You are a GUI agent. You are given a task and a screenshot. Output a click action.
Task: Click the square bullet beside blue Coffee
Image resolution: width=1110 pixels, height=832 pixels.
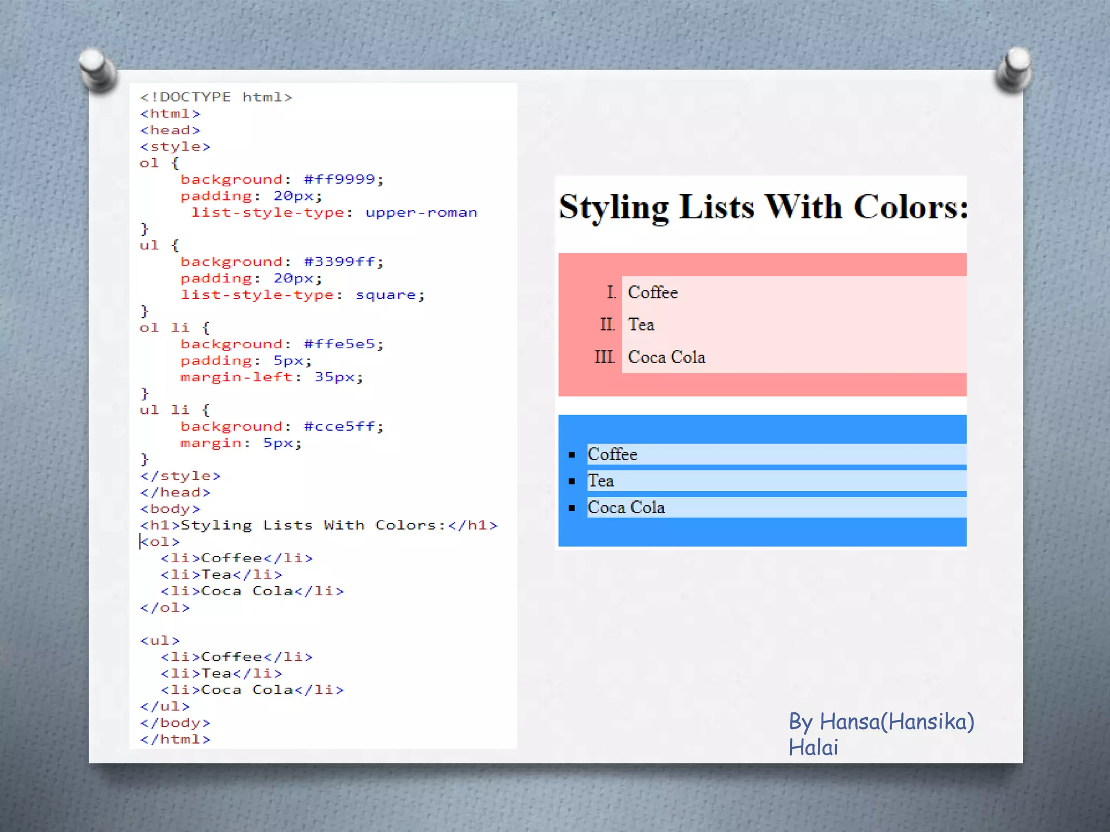pos(571,455)
